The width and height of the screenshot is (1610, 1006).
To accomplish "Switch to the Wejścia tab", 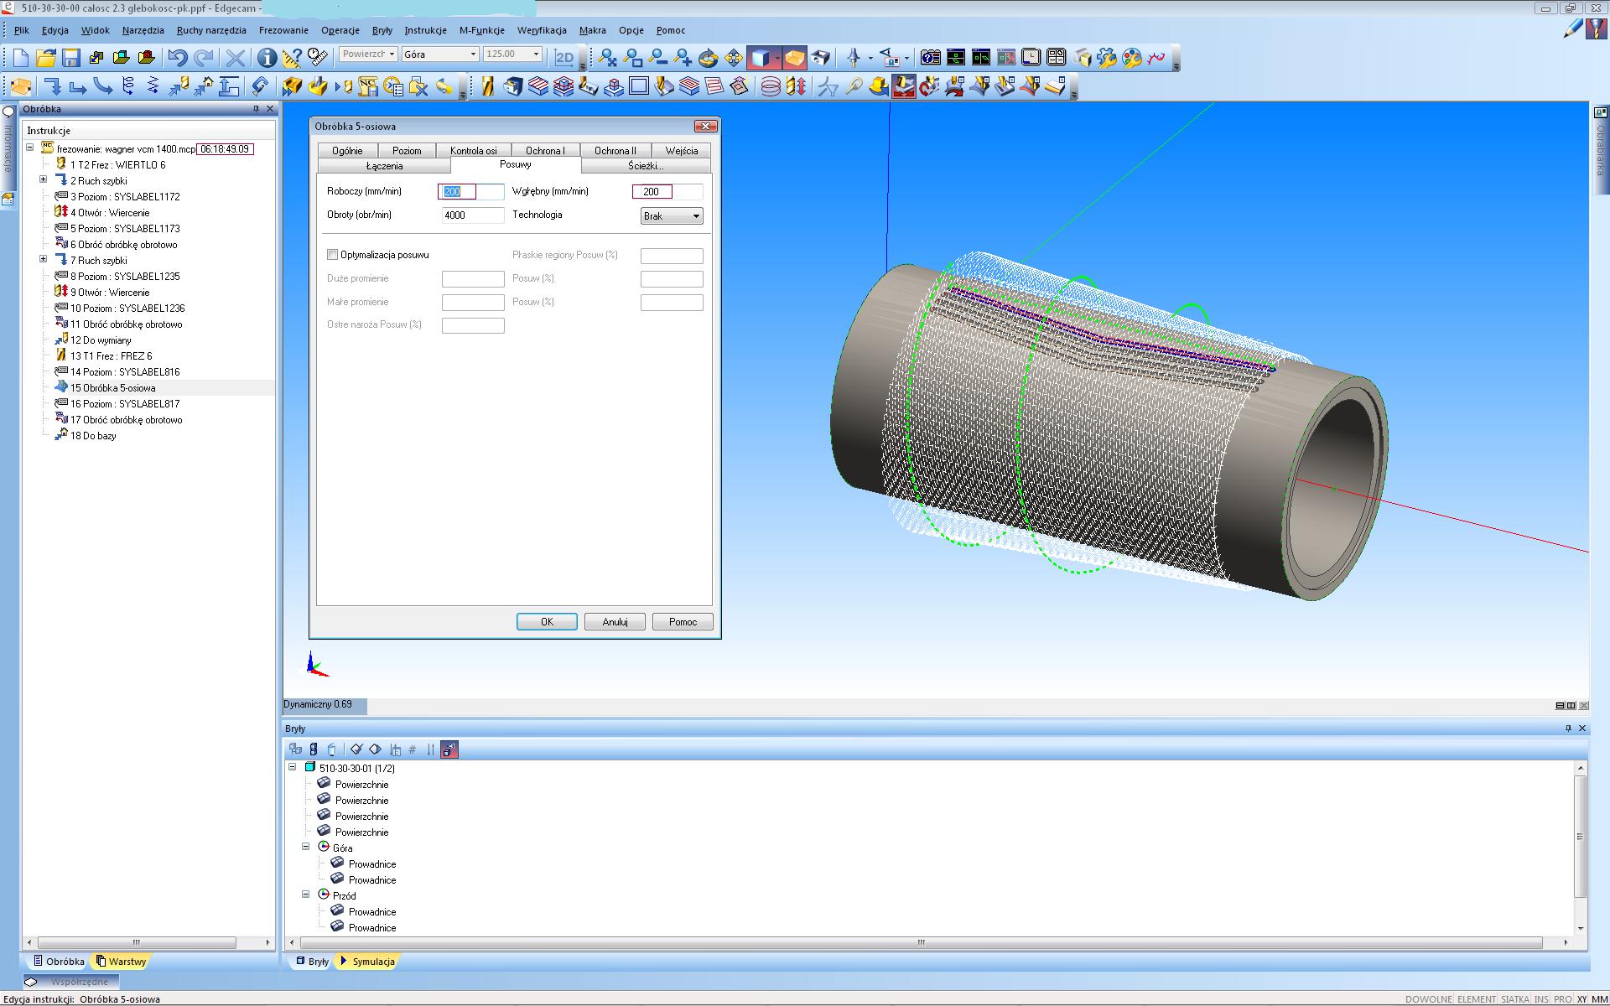I will tap(681, 150).
